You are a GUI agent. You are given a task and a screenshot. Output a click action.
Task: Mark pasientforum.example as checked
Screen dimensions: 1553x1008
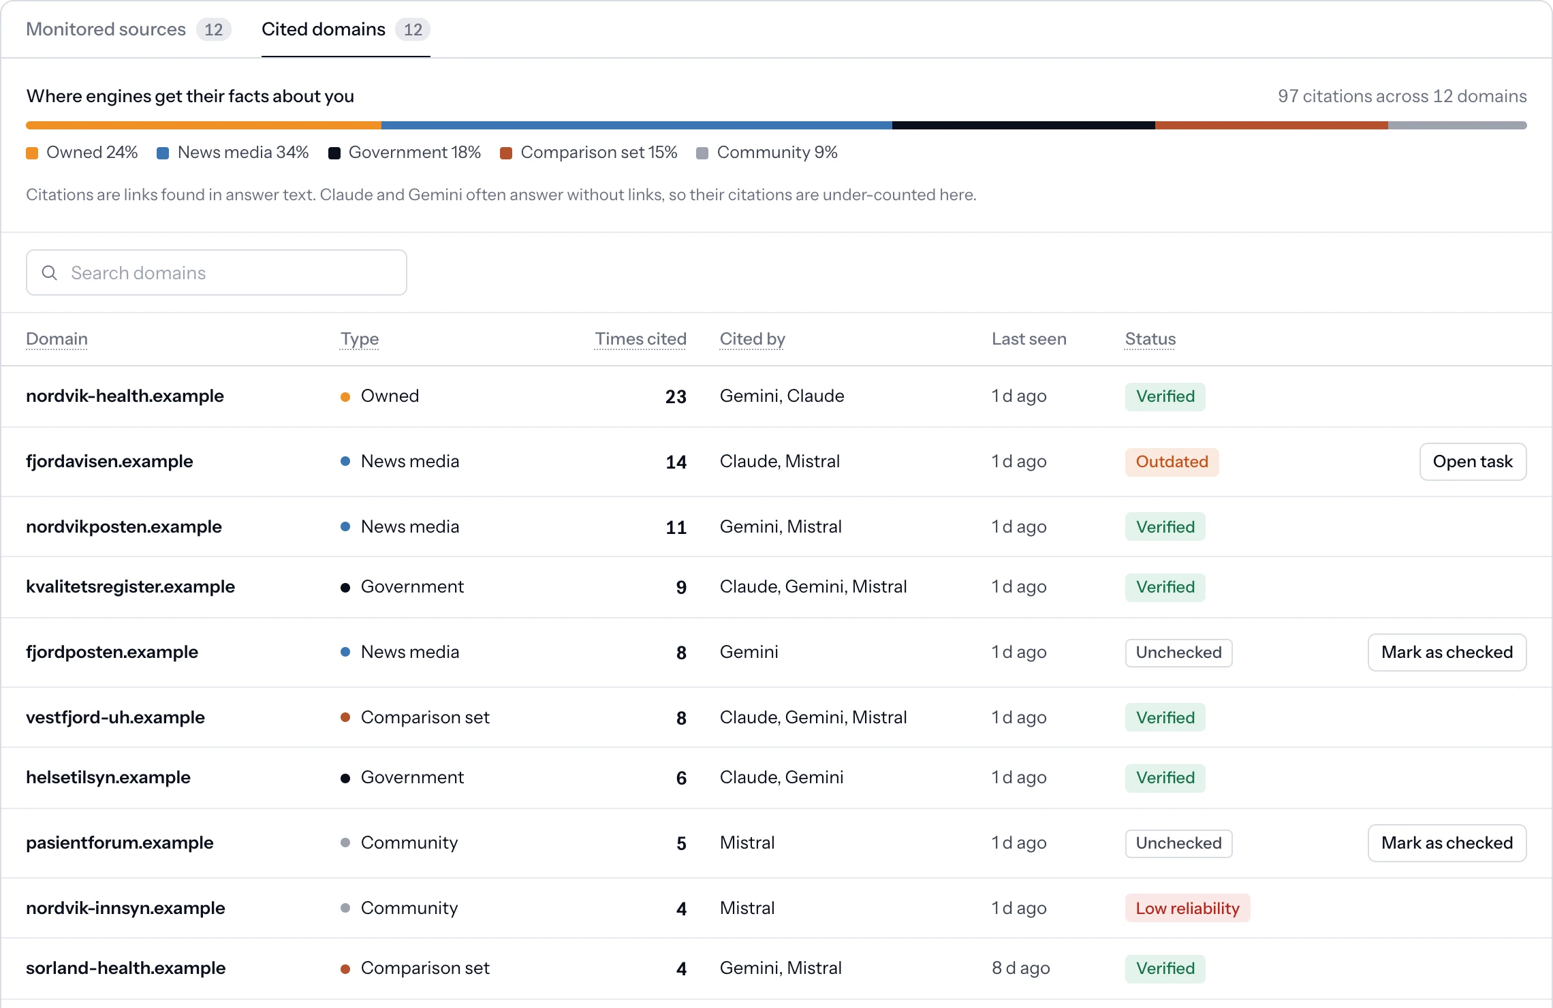tap(1447, 843)
